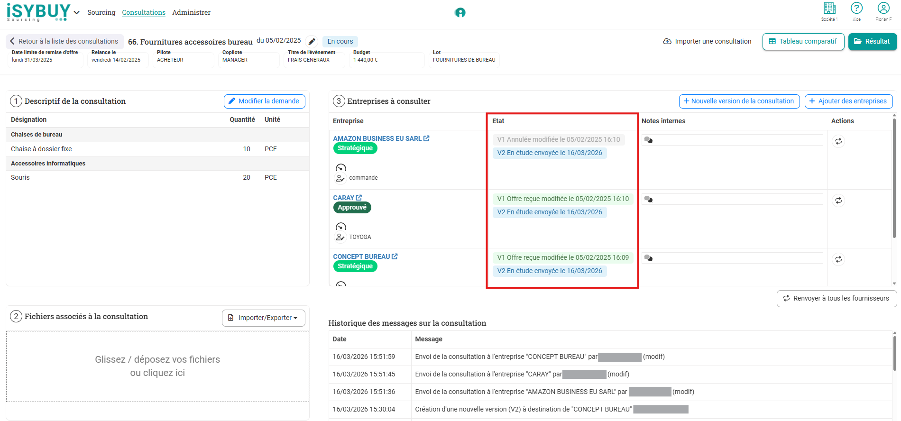This screenshot has height=421, width=901.
Task: Click the Accessoires informatiques group header
Action: 157,164
